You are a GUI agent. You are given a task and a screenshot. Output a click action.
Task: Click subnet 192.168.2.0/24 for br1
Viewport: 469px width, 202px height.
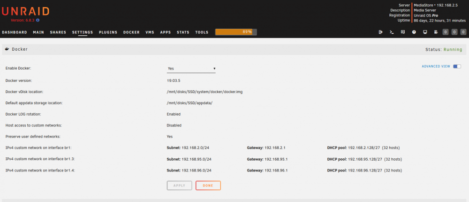tap(196, 148)
